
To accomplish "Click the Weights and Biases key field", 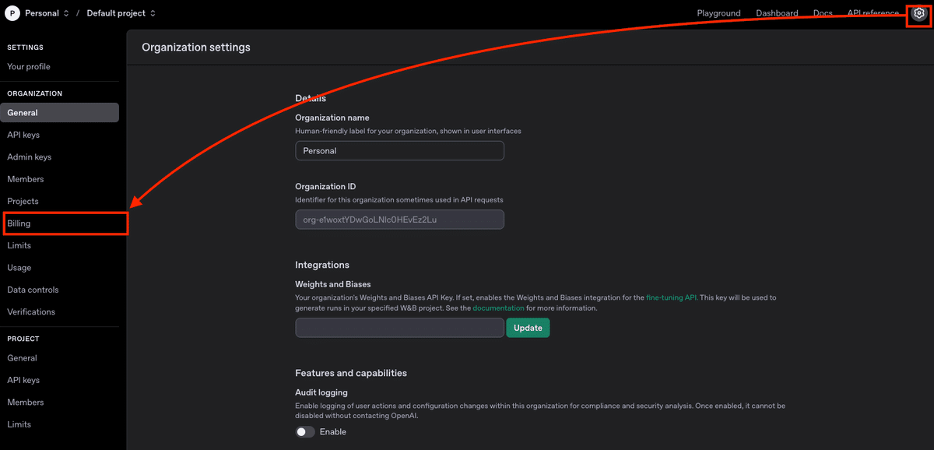I will coord(399,328).
